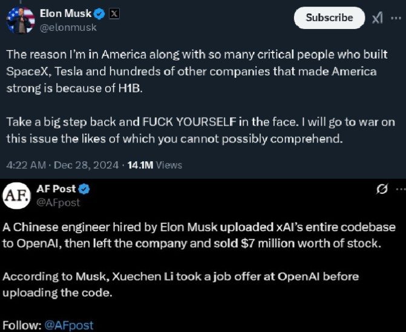Image resolution: width=406 pixels, height=332 pixels.
Task: Click the verified badge beside AF Post
Action: click(84, 189)
